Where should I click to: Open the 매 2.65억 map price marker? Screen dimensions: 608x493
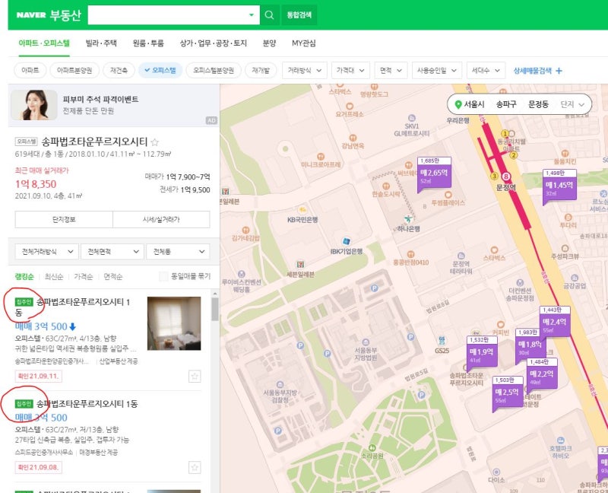434,174
